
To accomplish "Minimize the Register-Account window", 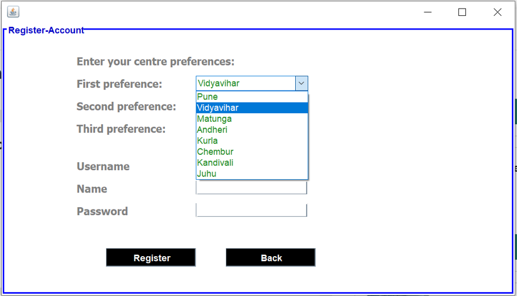I will (x=427, y=12).
